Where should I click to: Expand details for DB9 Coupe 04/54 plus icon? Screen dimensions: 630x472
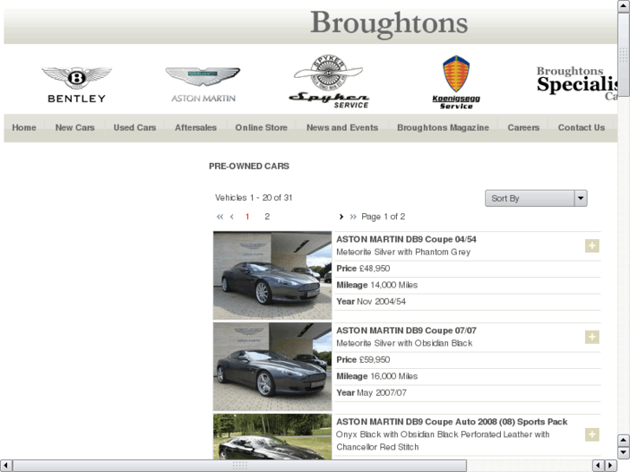(x=592, y=245)
